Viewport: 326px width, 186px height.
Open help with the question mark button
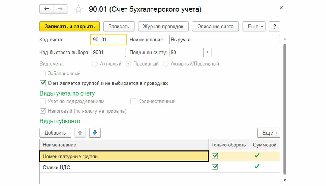click(275, 27)
